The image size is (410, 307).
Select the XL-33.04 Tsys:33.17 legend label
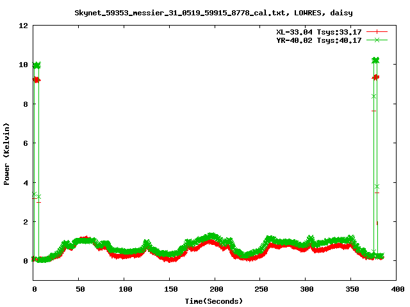pyautogui.click(x=319, y=32)
